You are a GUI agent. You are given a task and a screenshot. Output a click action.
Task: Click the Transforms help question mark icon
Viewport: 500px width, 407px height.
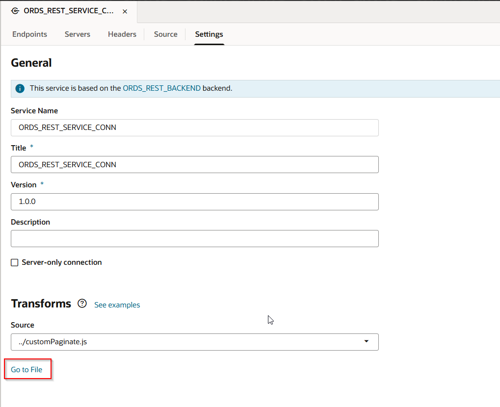tap(82, 304)
